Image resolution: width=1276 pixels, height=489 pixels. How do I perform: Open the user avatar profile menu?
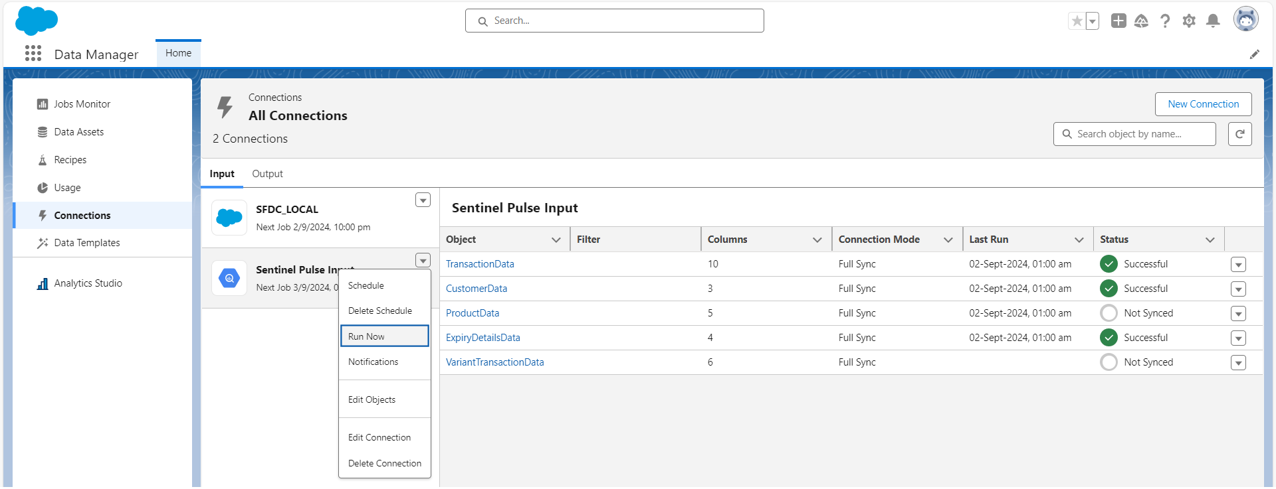pyautogui.click(x=1245, y=20)
